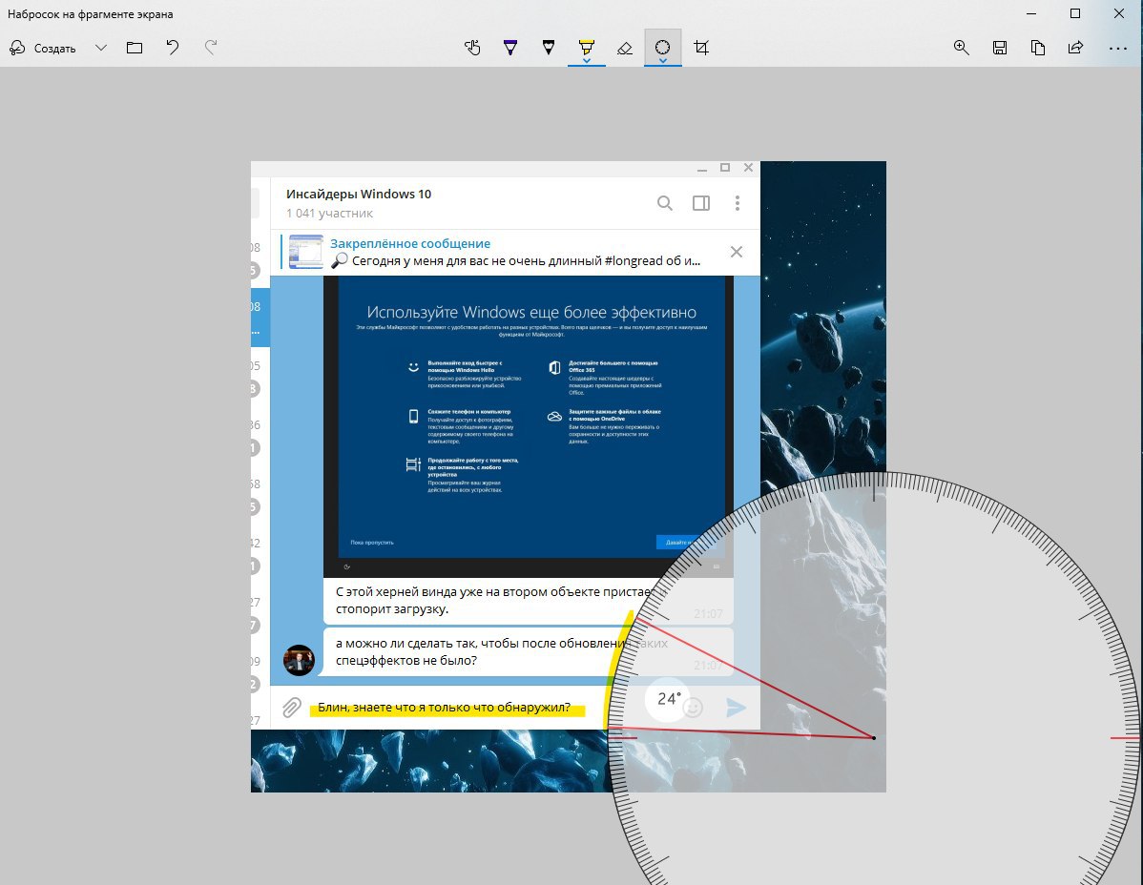Select the ballpoint pen tool
Viewport: 1143px width, 885px height.
click(510, 48)
